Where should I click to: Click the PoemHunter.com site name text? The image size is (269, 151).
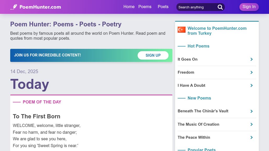coord(40,7)
